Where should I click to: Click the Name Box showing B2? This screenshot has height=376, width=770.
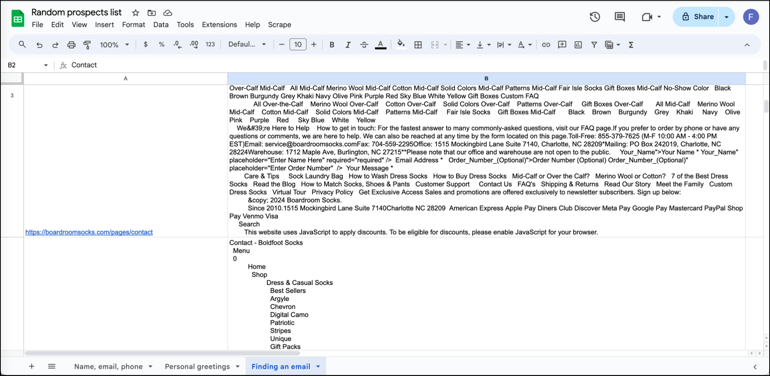28,65
